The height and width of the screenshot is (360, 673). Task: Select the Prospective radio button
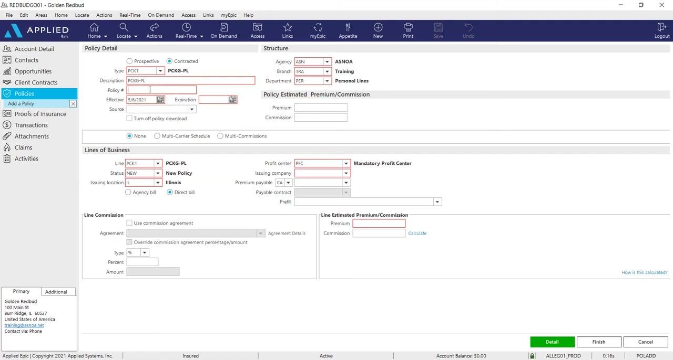[129, 61]
